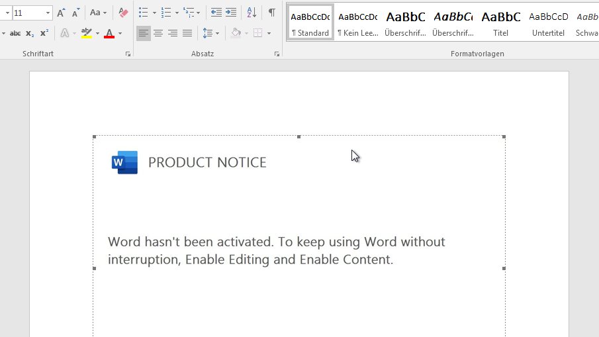Click top-center handle of selected image
599x337 pixels.
[299, 136]
